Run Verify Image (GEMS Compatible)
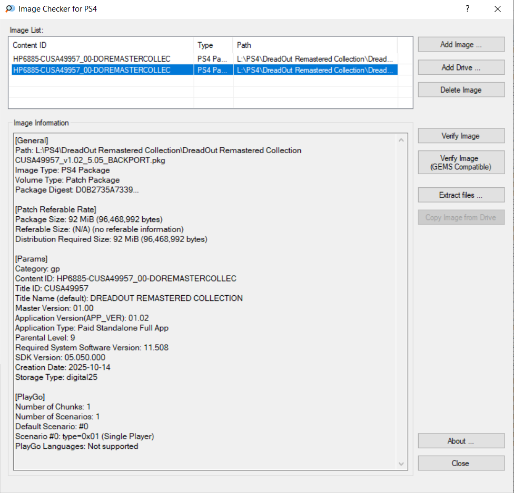Screen dimensions: 514x493 461,163
